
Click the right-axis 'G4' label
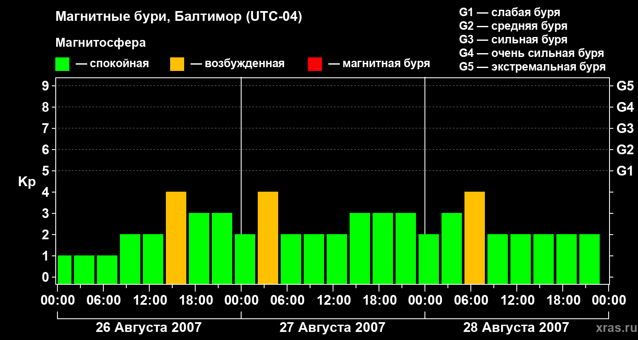pyautogui.click(x=625, y=107)
